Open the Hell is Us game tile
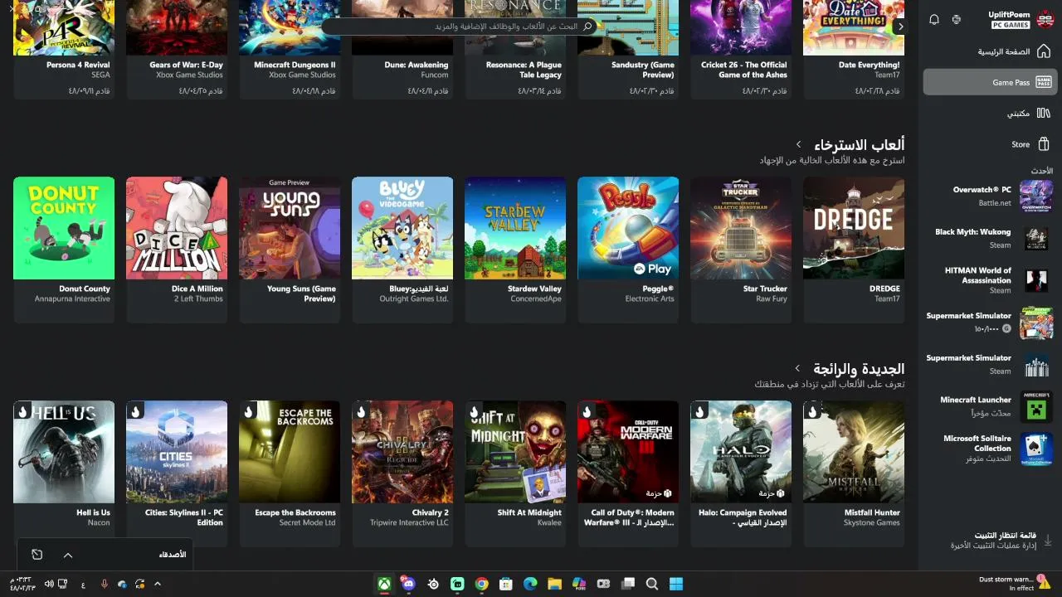 [64, 473]
